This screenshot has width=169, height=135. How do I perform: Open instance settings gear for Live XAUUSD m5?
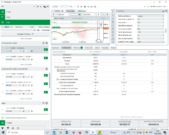[x=32, y=51]
